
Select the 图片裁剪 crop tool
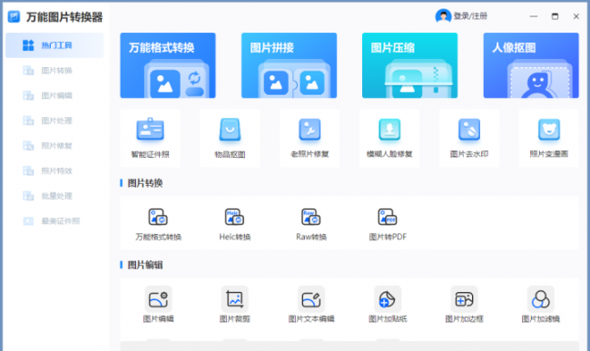[x=235, y=299]
